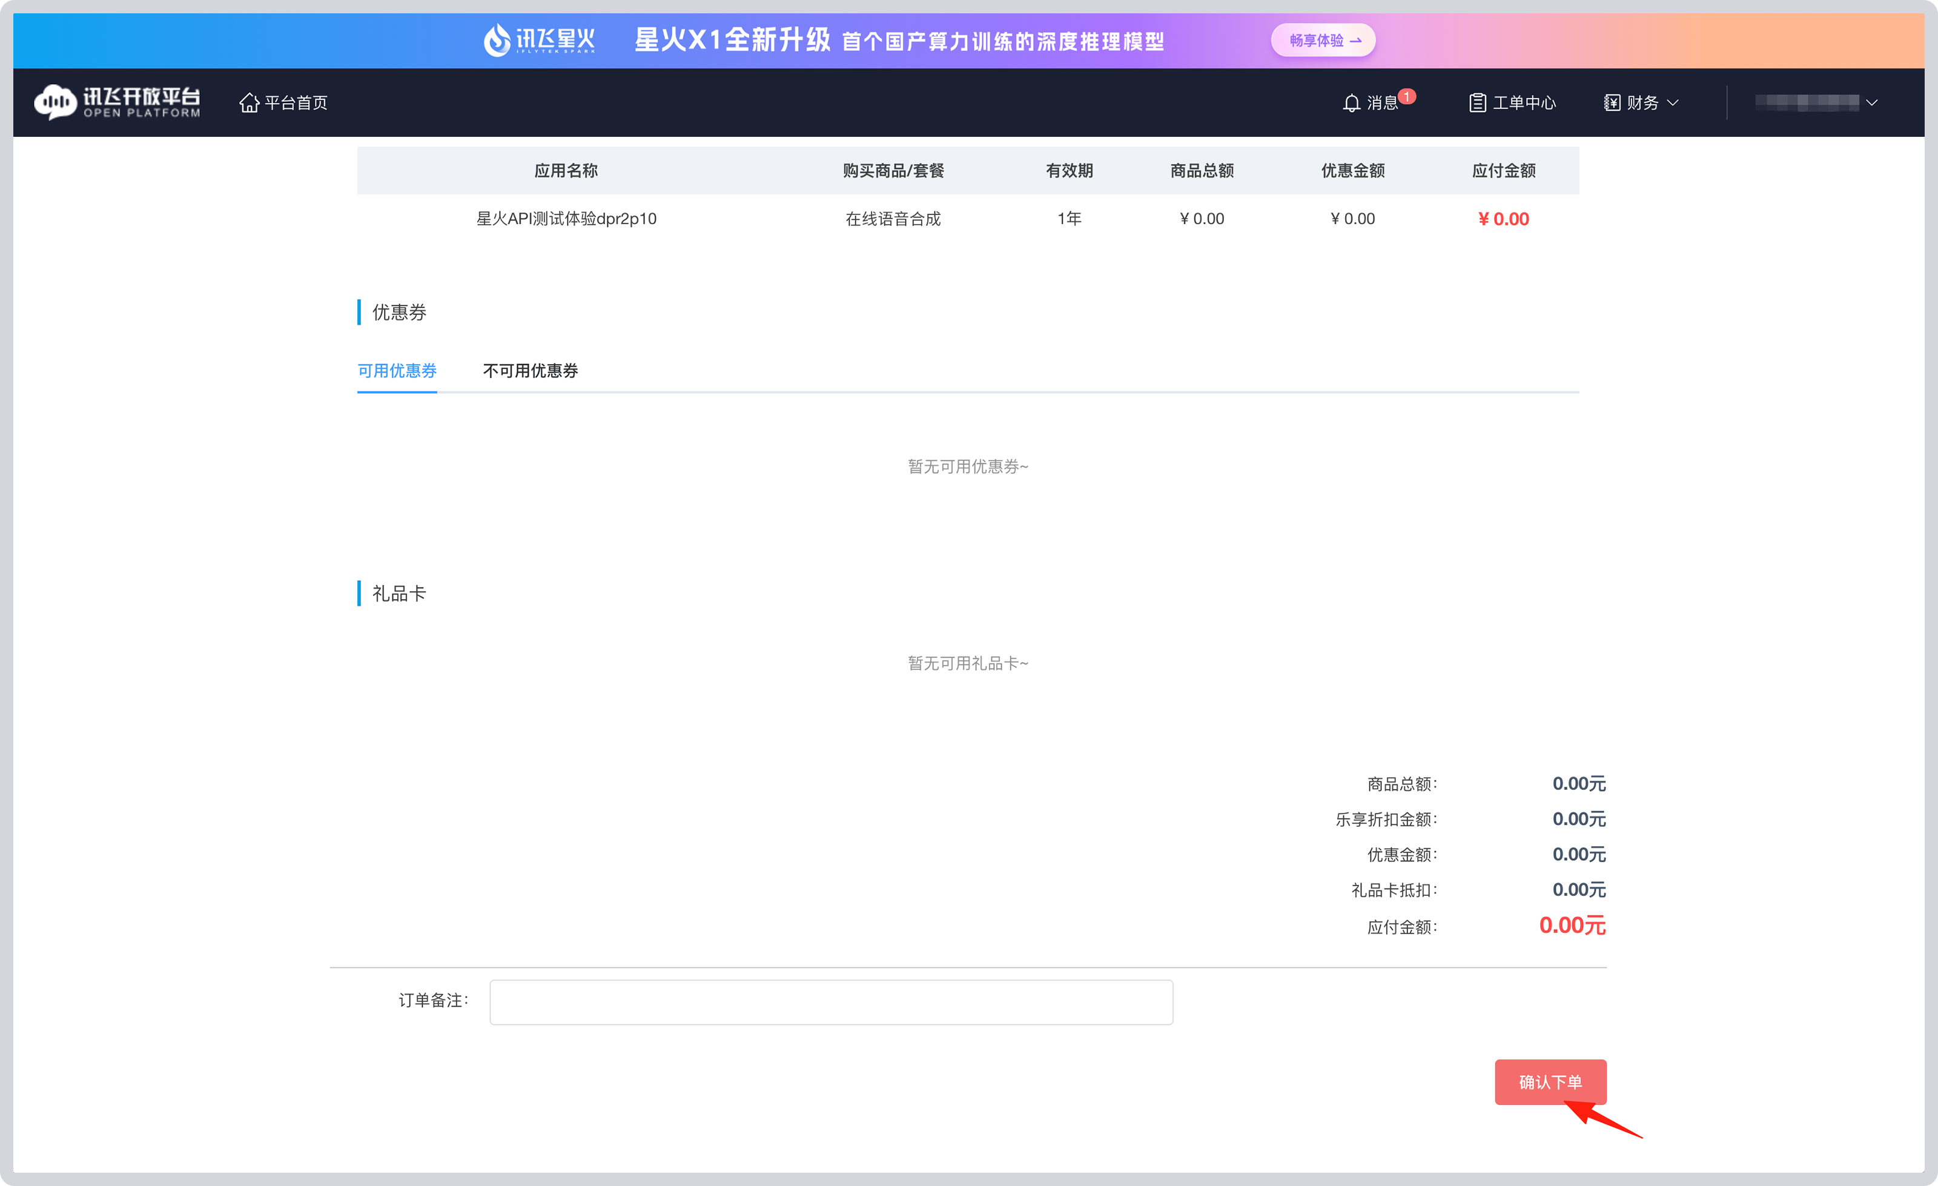Select the 可用优惠券 tab
Viewport: 1938px width, 1186px height.
click(397, 371)
